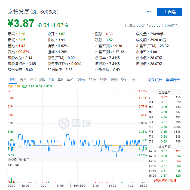This screenshot has height=190, width=190.
Task: Click the 10:30 time axis label
Action: coord(43,186)
